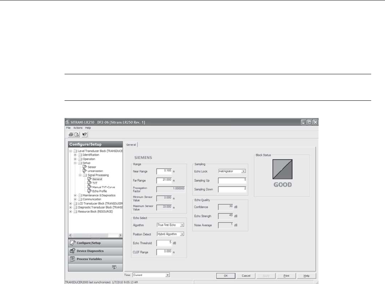
Task: Open the Echo Lock dropdown
Action: pos(243,171)
